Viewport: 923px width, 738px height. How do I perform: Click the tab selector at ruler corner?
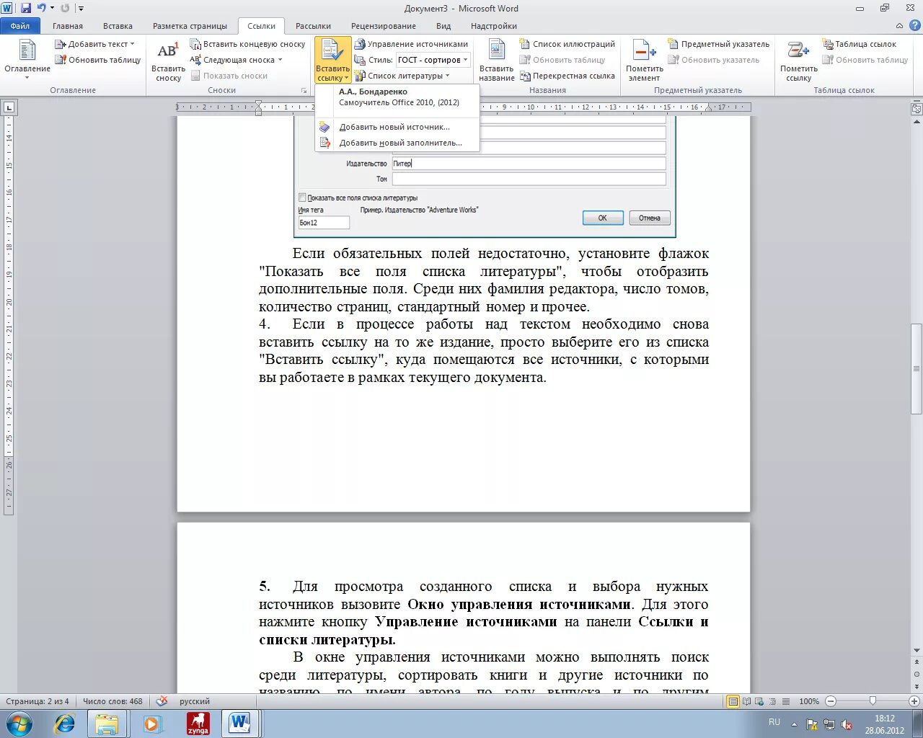9,107
